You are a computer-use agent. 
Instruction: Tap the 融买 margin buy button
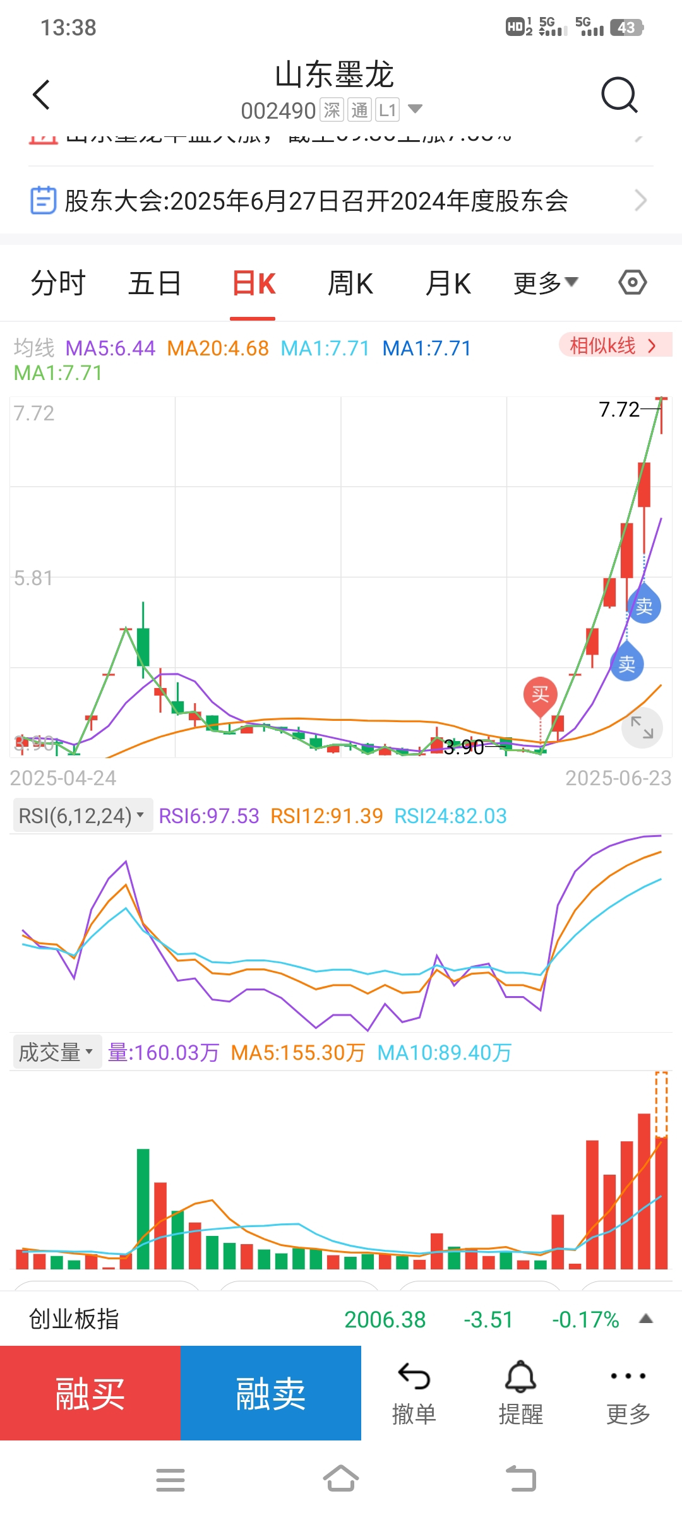pos(90,1393)
